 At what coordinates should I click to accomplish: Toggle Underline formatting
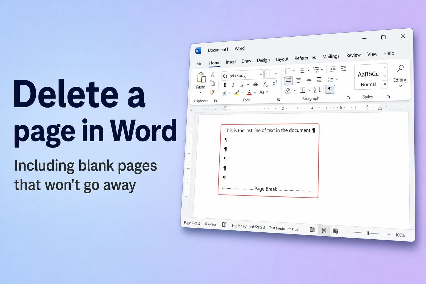click(x=242, y=85)
